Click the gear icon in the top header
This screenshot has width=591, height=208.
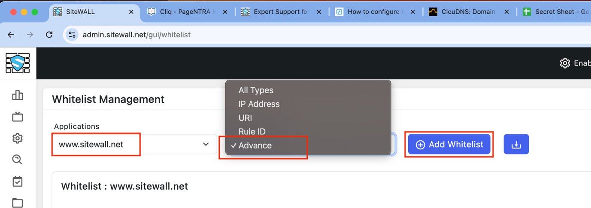point(565,63)
